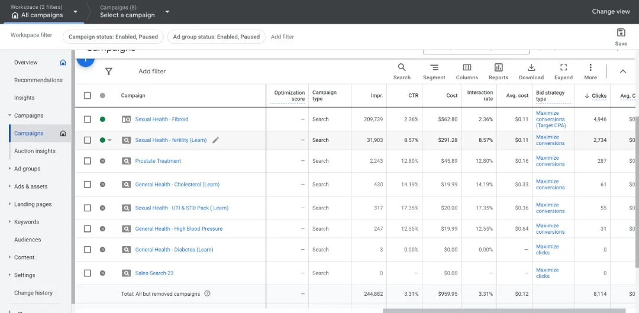The height and width of the screenshot is (313, 639).
Task: Click help icon next to Total row
Action: click(207, 293)
